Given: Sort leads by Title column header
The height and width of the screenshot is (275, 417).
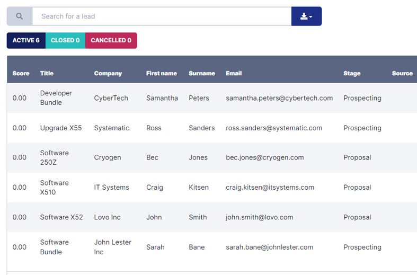Looking at the screenshot, I should pyautogui.click(x=47, y=74).
